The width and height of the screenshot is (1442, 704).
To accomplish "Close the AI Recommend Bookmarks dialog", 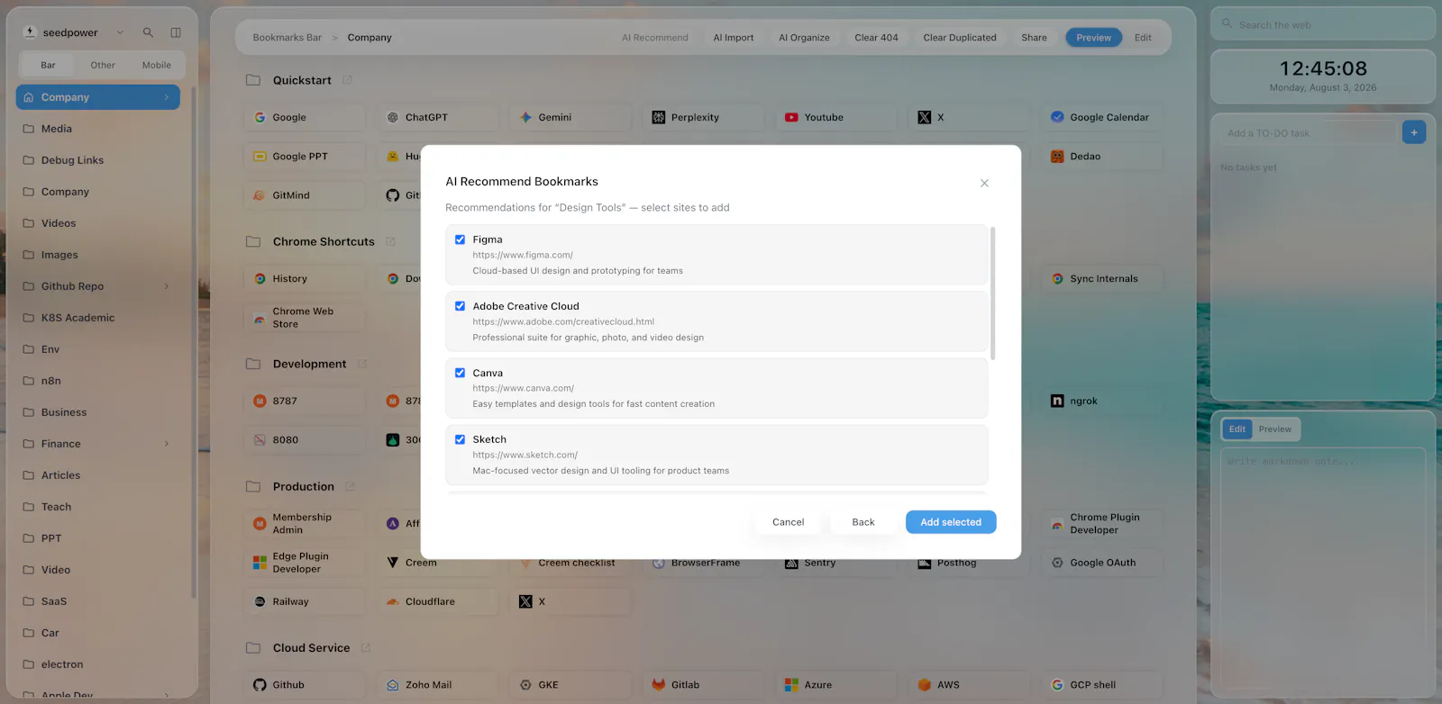I will point(984,183).
